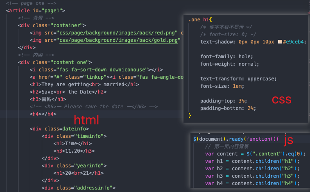Viewport: 310px width, 192px height.
Task: Click the #e9ceb4 color swatch preview
Action: 280,42
